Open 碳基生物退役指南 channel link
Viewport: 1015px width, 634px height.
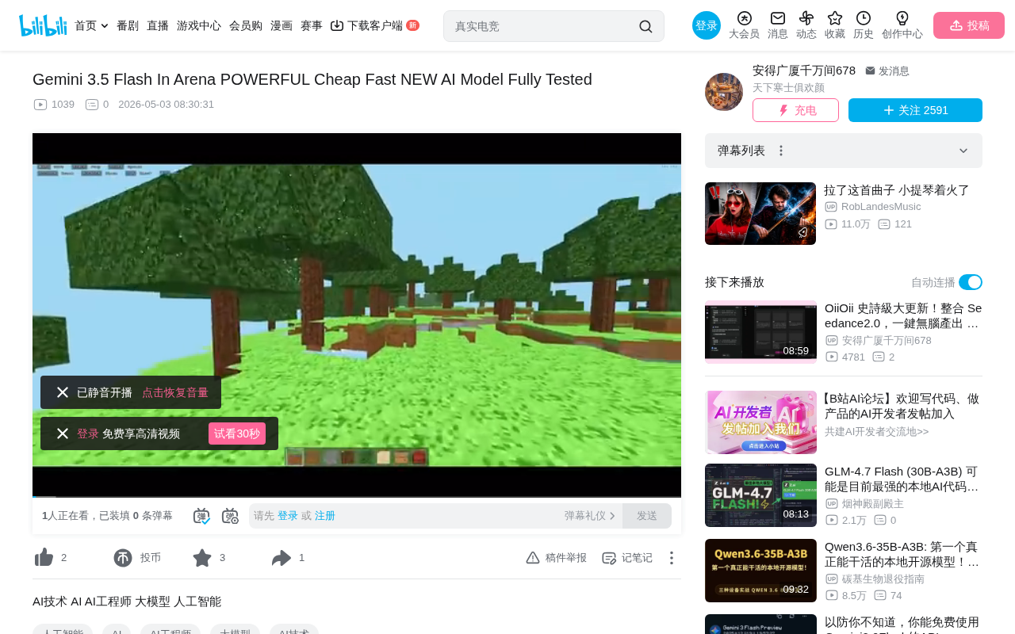click(x=883, y=579)
